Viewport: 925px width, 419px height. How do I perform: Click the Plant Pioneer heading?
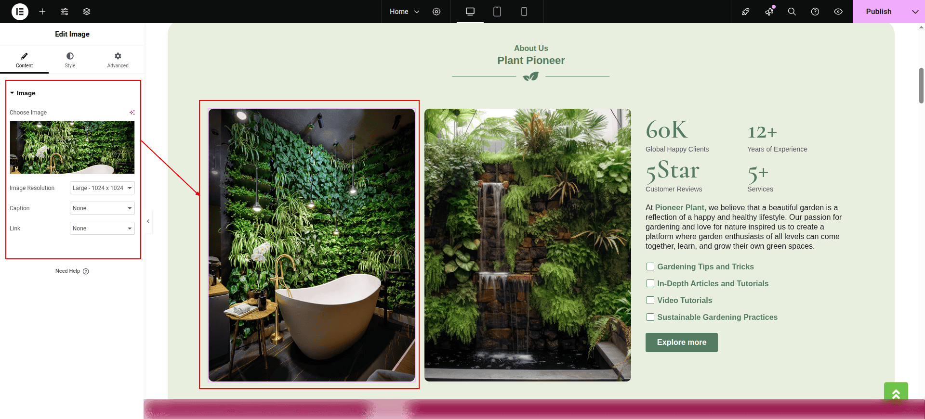tap(531, 61)
